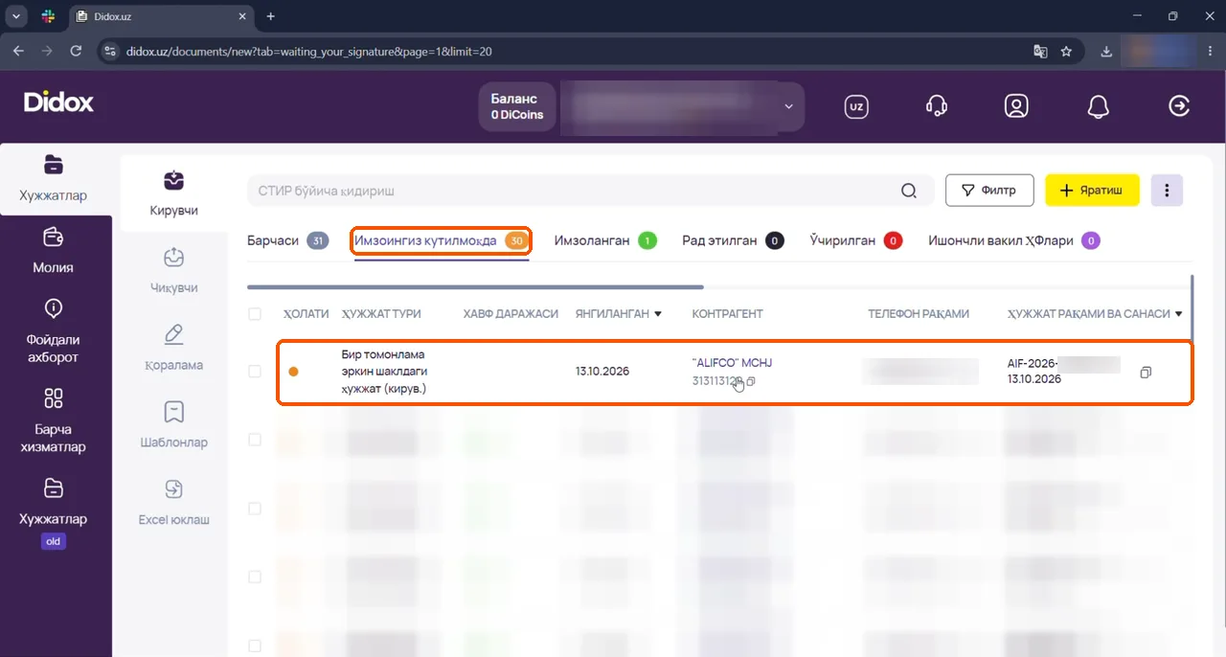Expand the company account dropdown in header
1226x657 pixels.
pos(789,106)
